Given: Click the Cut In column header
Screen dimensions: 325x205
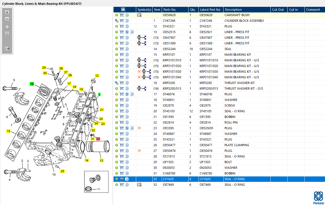Looking at the screenshot, I should tap(296, 10).
